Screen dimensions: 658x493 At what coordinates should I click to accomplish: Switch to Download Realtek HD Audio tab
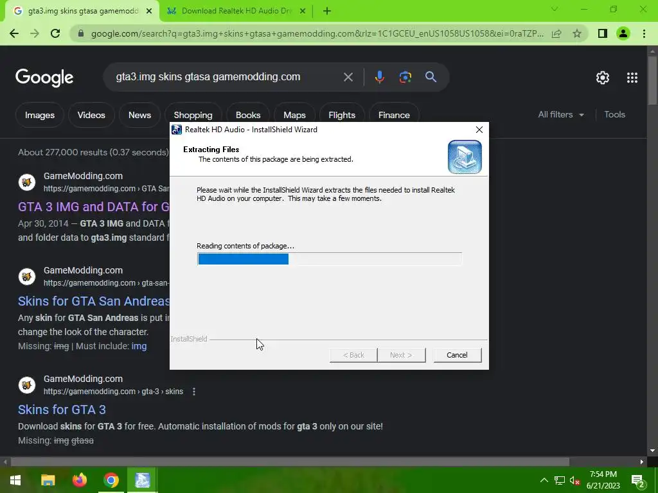pos(236,11)
